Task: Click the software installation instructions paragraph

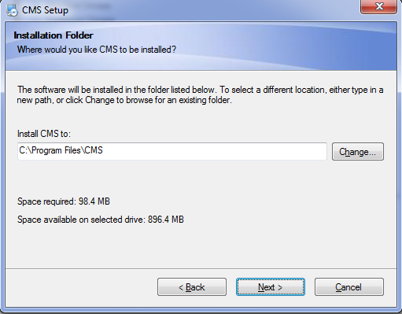Action: click(201, 94)
